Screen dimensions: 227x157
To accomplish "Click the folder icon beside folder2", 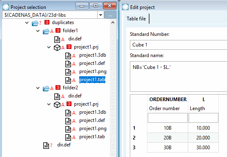I will coord(46,88).
